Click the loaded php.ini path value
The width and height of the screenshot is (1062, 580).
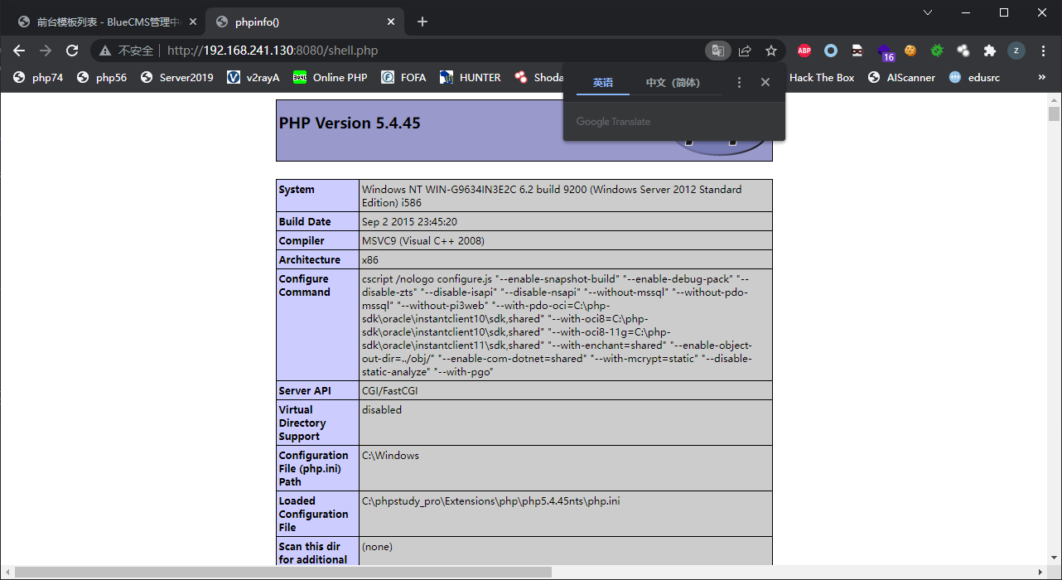[490, 501]
